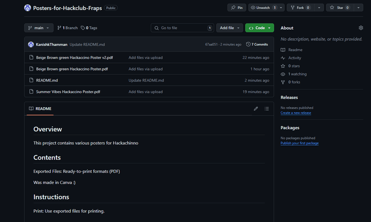Open the Add file dropdown
This screenshot has width=371, height=222.
tap(229, 28)
